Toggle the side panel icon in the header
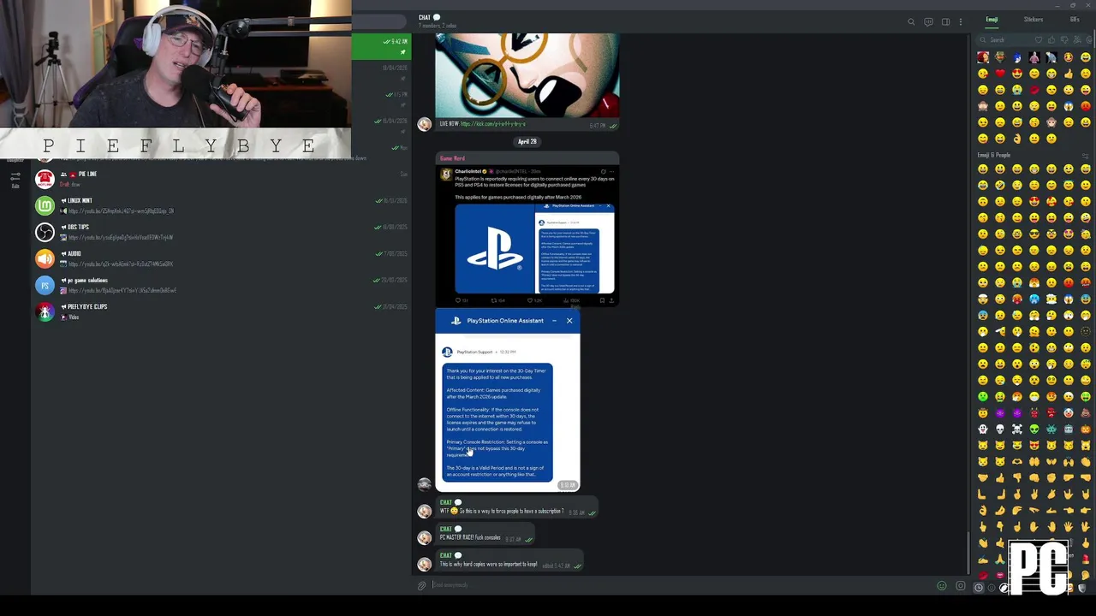This screenshot has width=1096, height=616. [945, 22]
